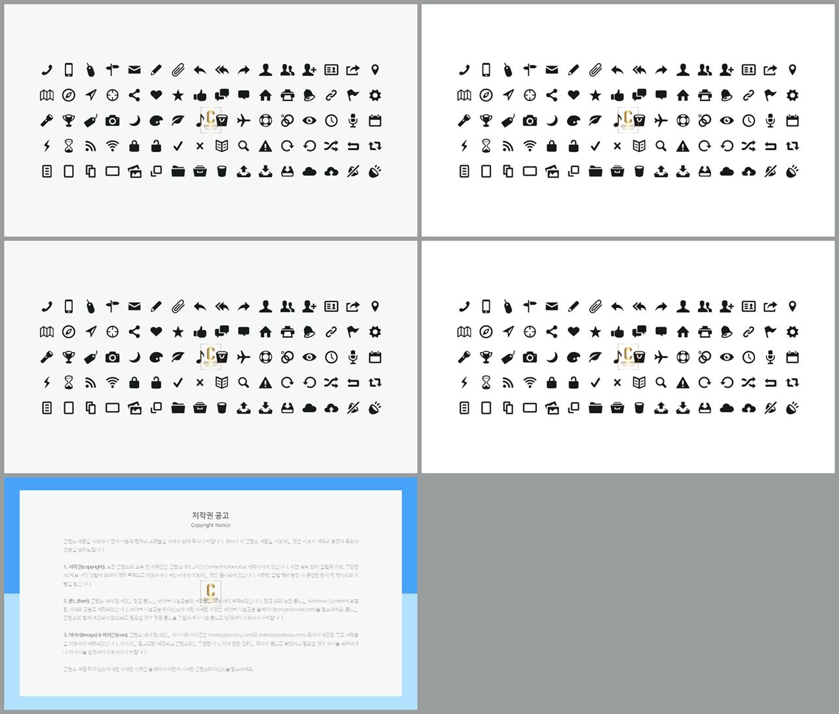839x714 pixels.
Task: Click the phone handset icon in the top-left slide
Action: (x=47, y=69)
